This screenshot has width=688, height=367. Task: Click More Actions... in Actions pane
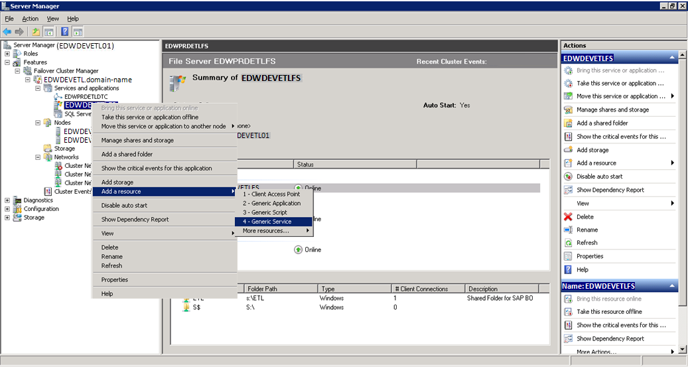click(596, 352)
